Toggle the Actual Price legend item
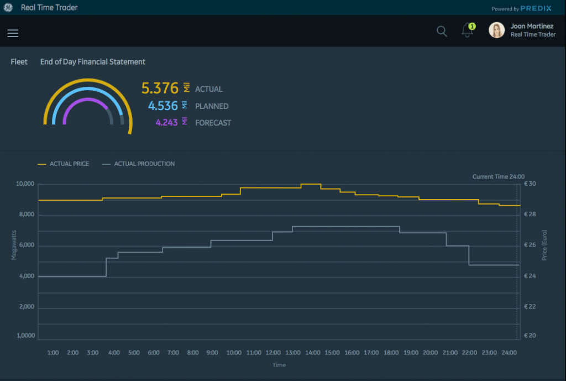Image resolution: width=566 pixels, height=381 pixels. point(63,164)
